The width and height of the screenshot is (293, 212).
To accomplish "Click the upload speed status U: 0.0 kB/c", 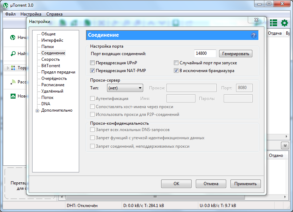I will (218, 206).
